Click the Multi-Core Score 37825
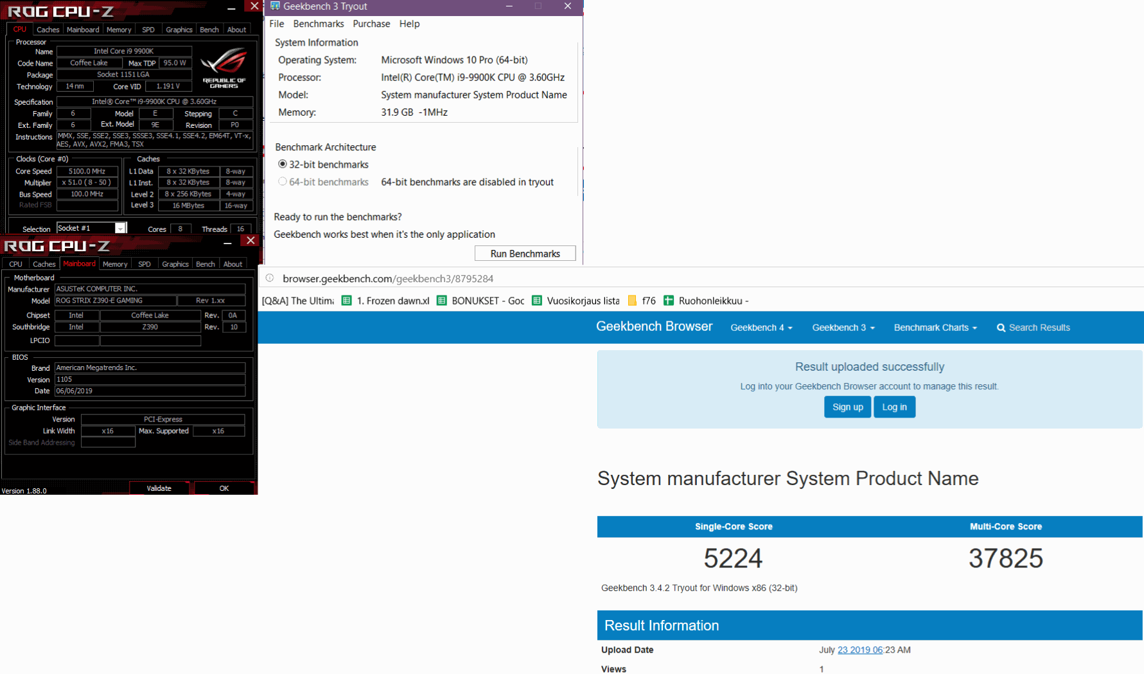 pos(1006,558)
